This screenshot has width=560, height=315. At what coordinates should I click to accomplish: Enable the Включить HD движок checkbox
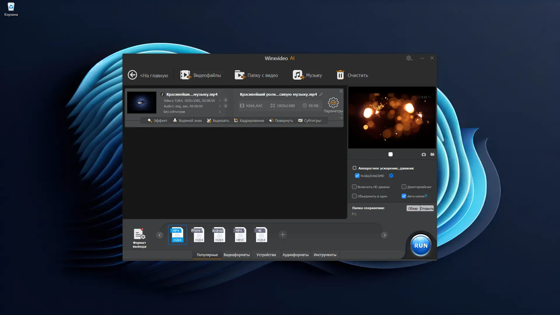(354, 187)
